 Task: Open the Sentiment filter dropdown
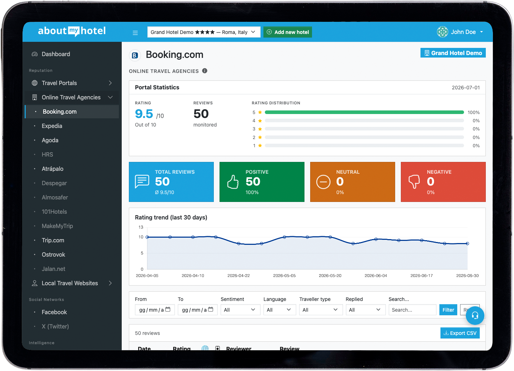(240, 310)
